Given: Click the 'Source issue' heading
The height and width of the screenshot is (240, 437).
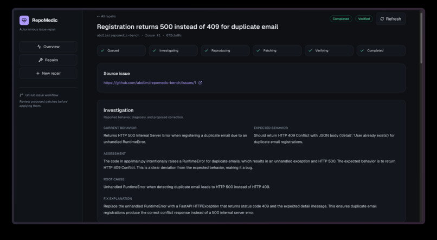Looking at the screenshot, I should pos(117,74).
